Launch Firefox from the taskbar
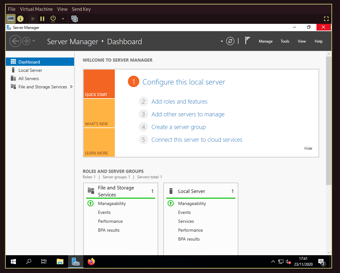Image resolution: width=340 pixels, height=273 pixels. click(91, 262)
